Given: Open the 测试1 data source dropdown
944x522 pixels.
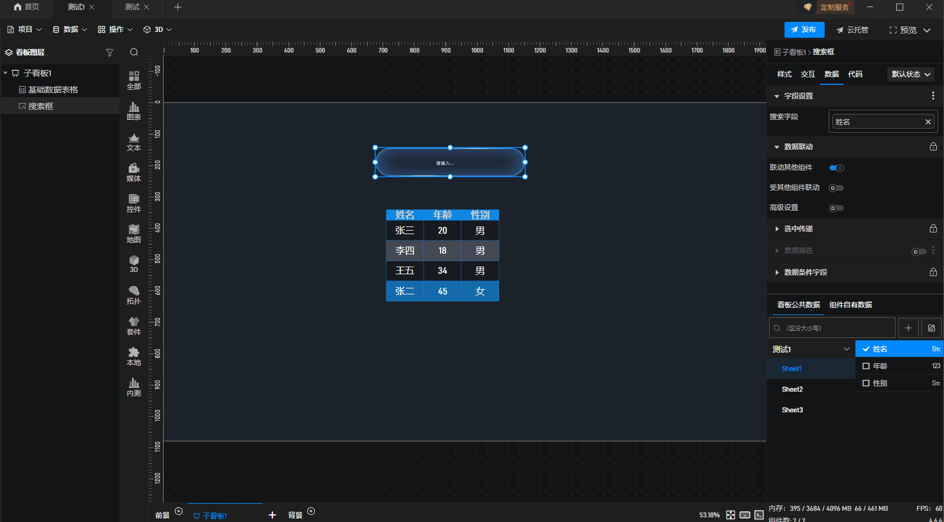Looking at the screenshot, I should 810,349.
